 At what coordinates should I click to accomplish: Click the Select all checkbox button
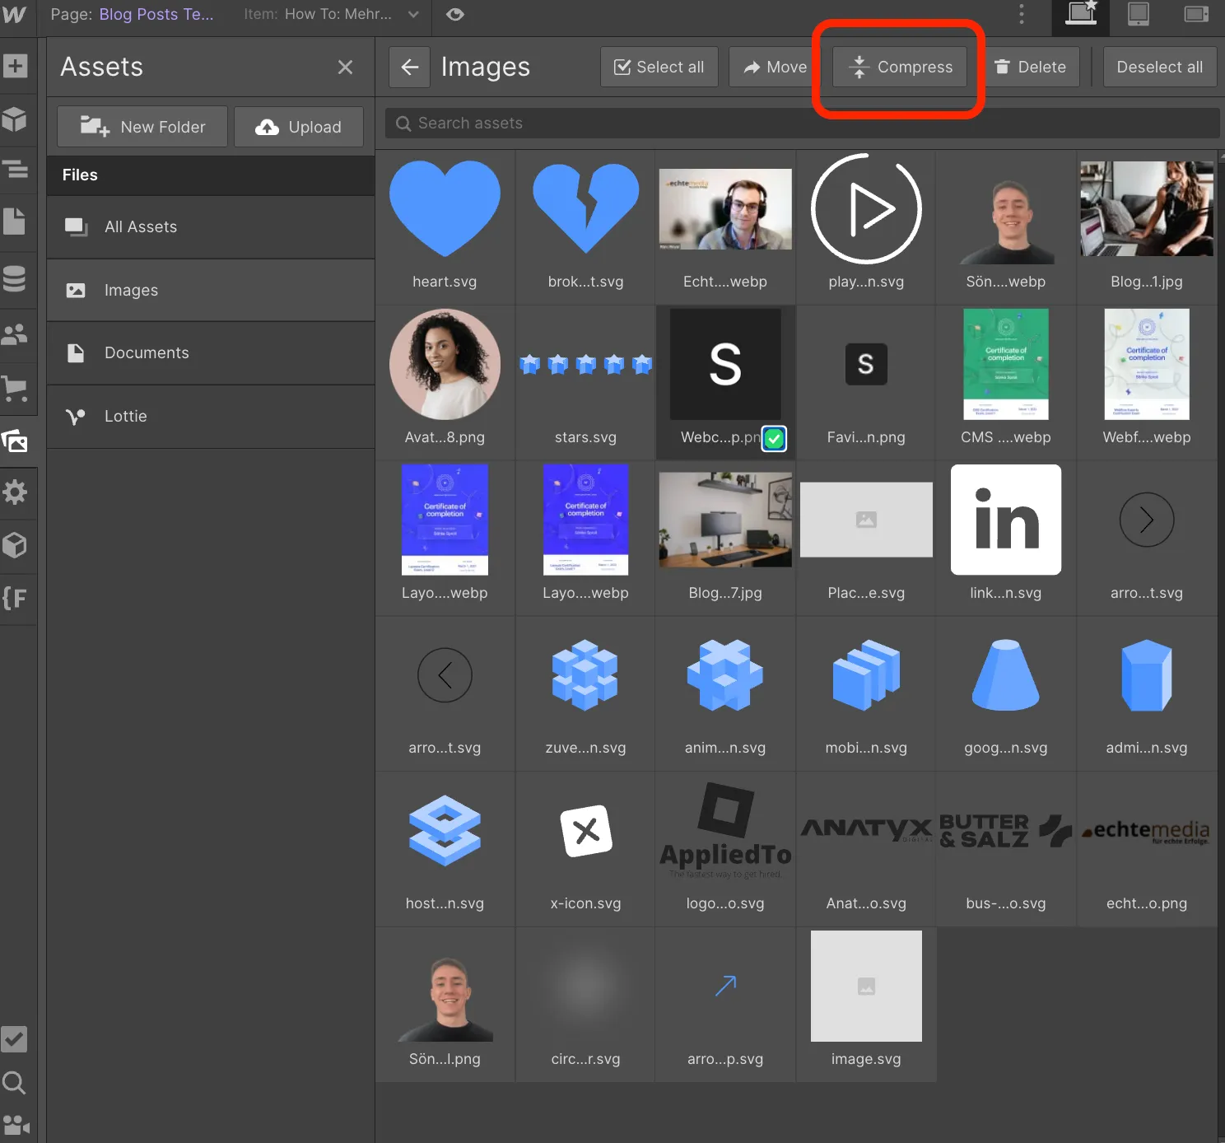(659, 67)
